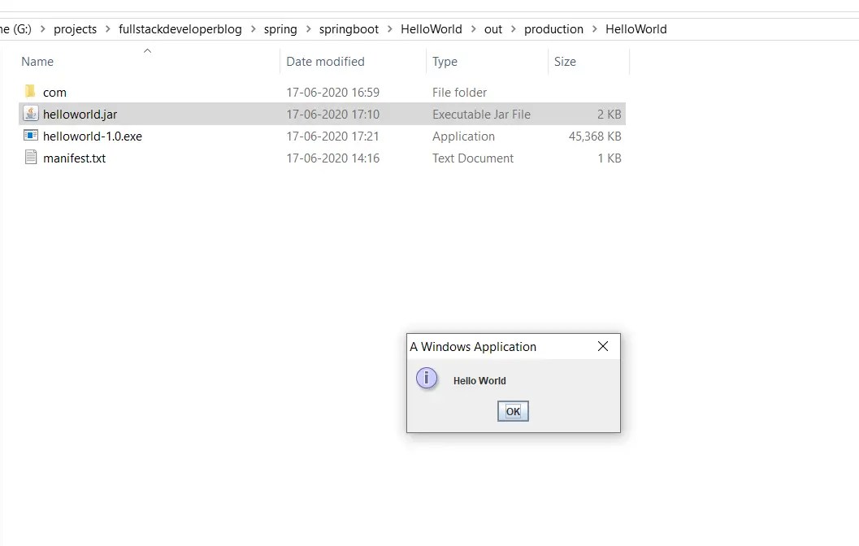
Task: Close the A Windows Application dialog
Action: click(603, 346)
